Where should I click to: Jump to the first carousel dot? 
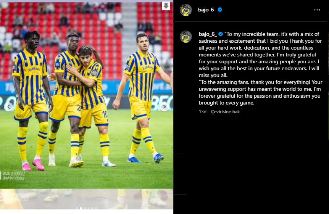tap(77, 208)
